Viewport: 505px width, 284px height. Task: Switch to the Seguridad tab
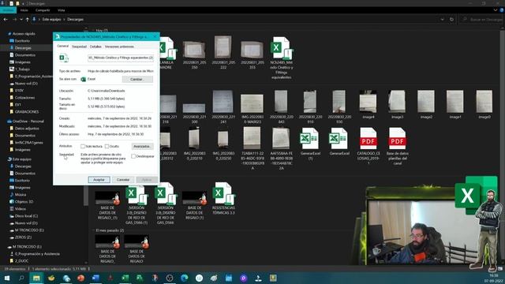point(79,47)
